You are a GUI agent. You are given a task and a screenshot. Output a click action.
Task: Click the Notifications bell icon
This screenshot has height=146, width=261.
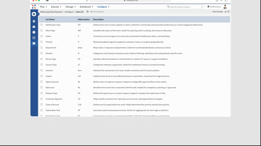tap(208, 6)
